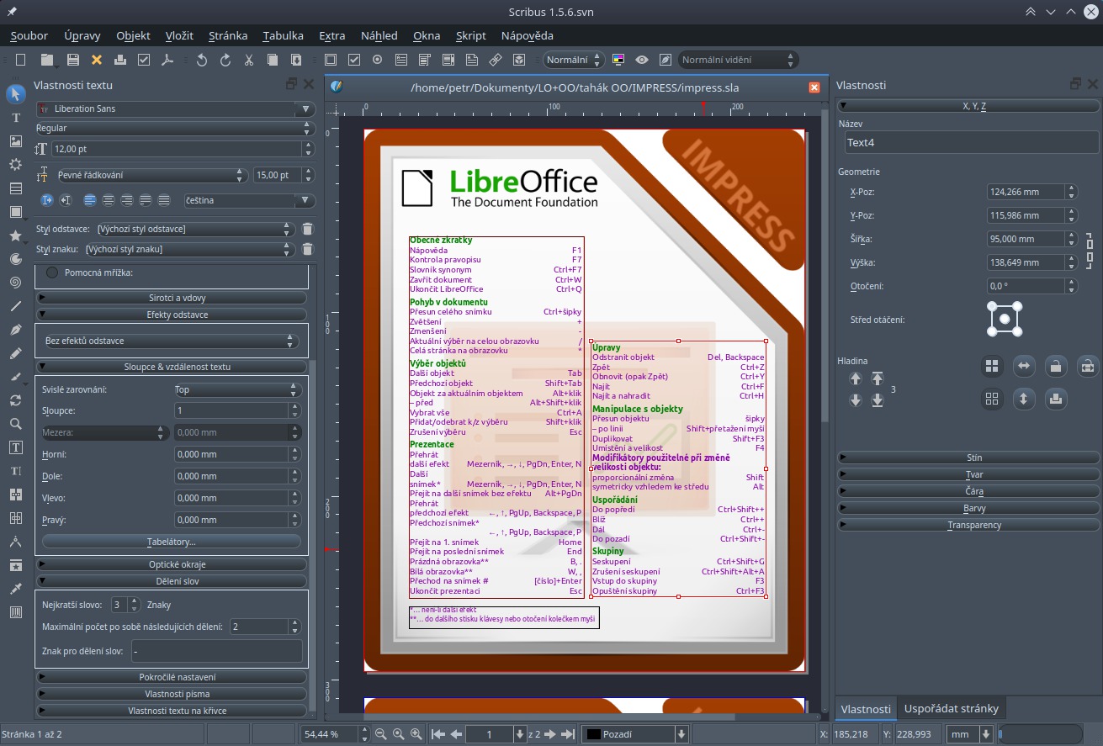1103x746 pixels.
Task: Expand the Sirotci a vdovy section
Action: point(172,298)
